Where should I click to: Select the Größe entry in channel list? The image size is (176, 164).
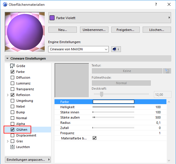[x=21, y=66]
